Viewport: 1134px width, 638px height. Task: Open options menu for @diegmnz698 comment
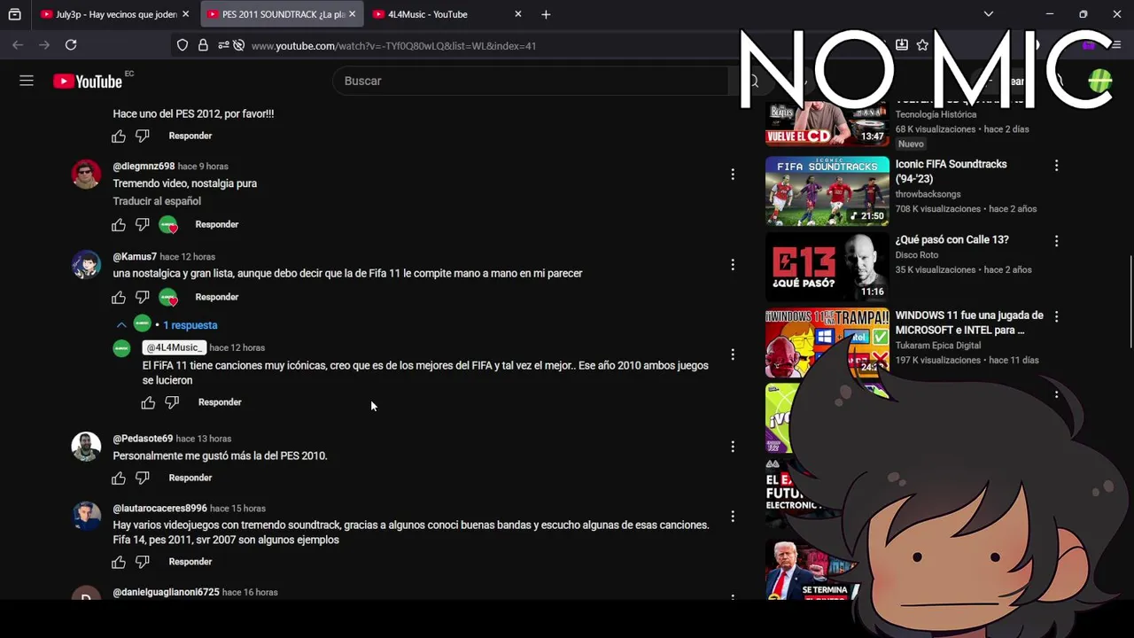pos(733,175)
